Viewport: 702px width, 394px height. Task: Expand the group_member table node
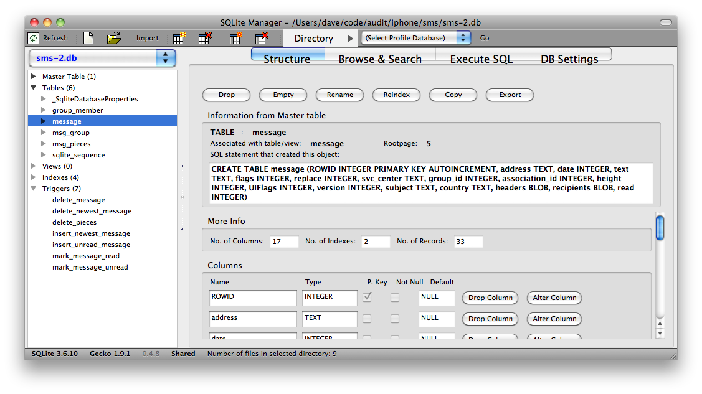pyautogui.click(x=44, y=110)
